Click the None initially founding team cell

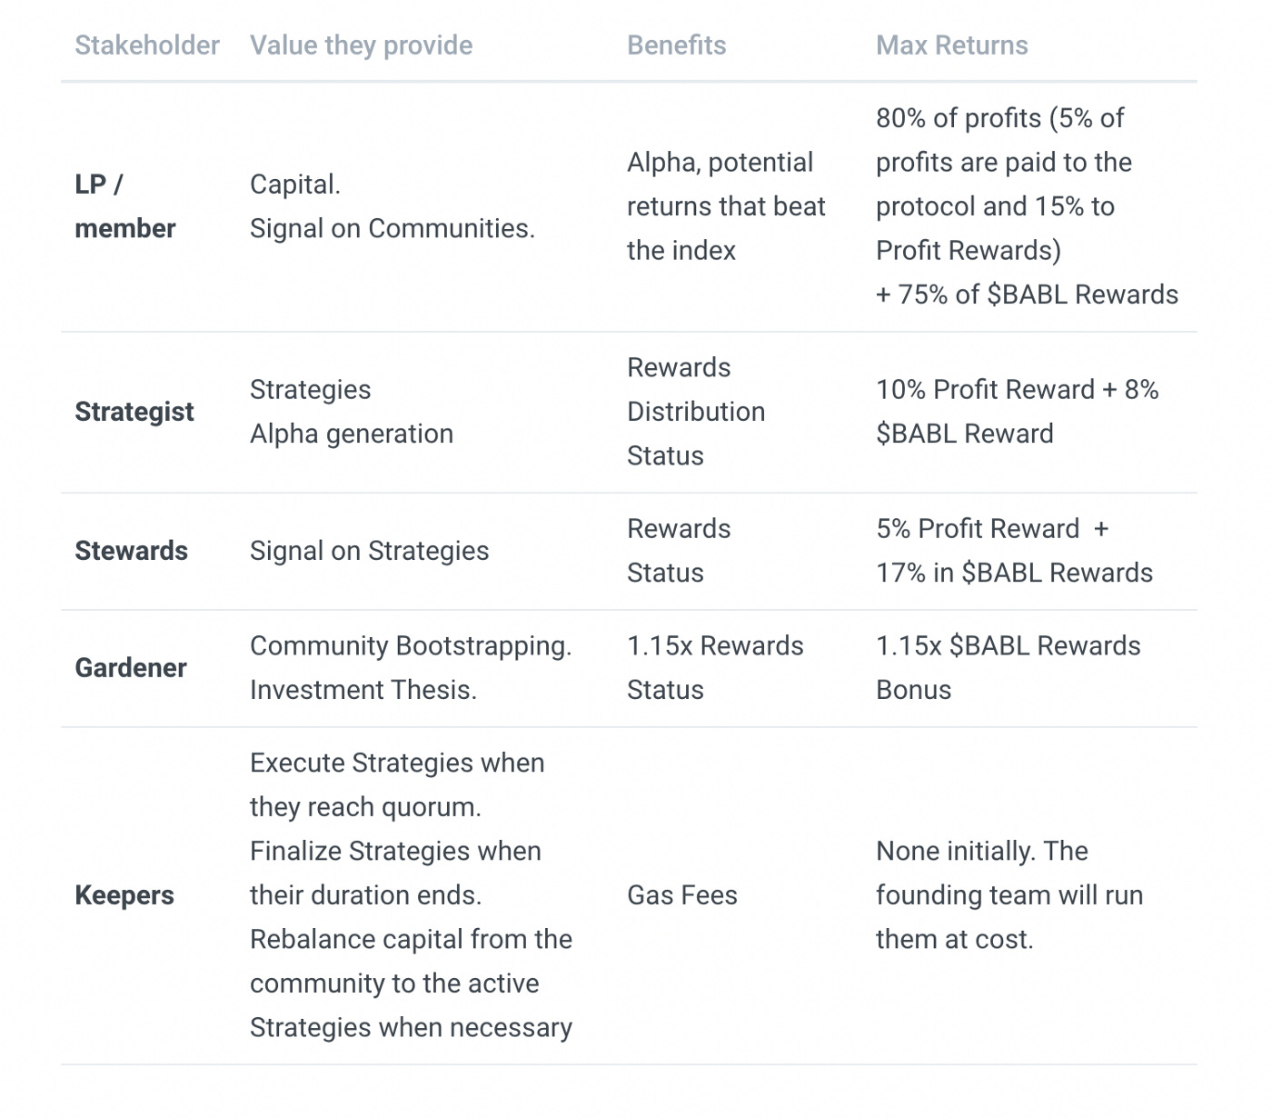(1009, 895)
